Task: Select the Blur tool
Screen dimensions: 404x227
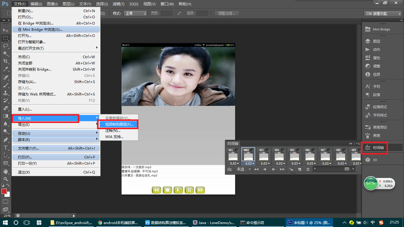Action: pos(6,124)
